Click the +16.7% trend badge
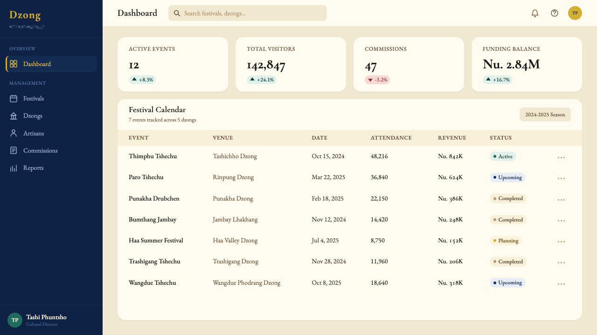 click(498, 80)
